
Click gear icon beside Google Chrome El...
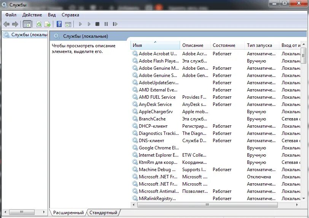coord(135,147)
